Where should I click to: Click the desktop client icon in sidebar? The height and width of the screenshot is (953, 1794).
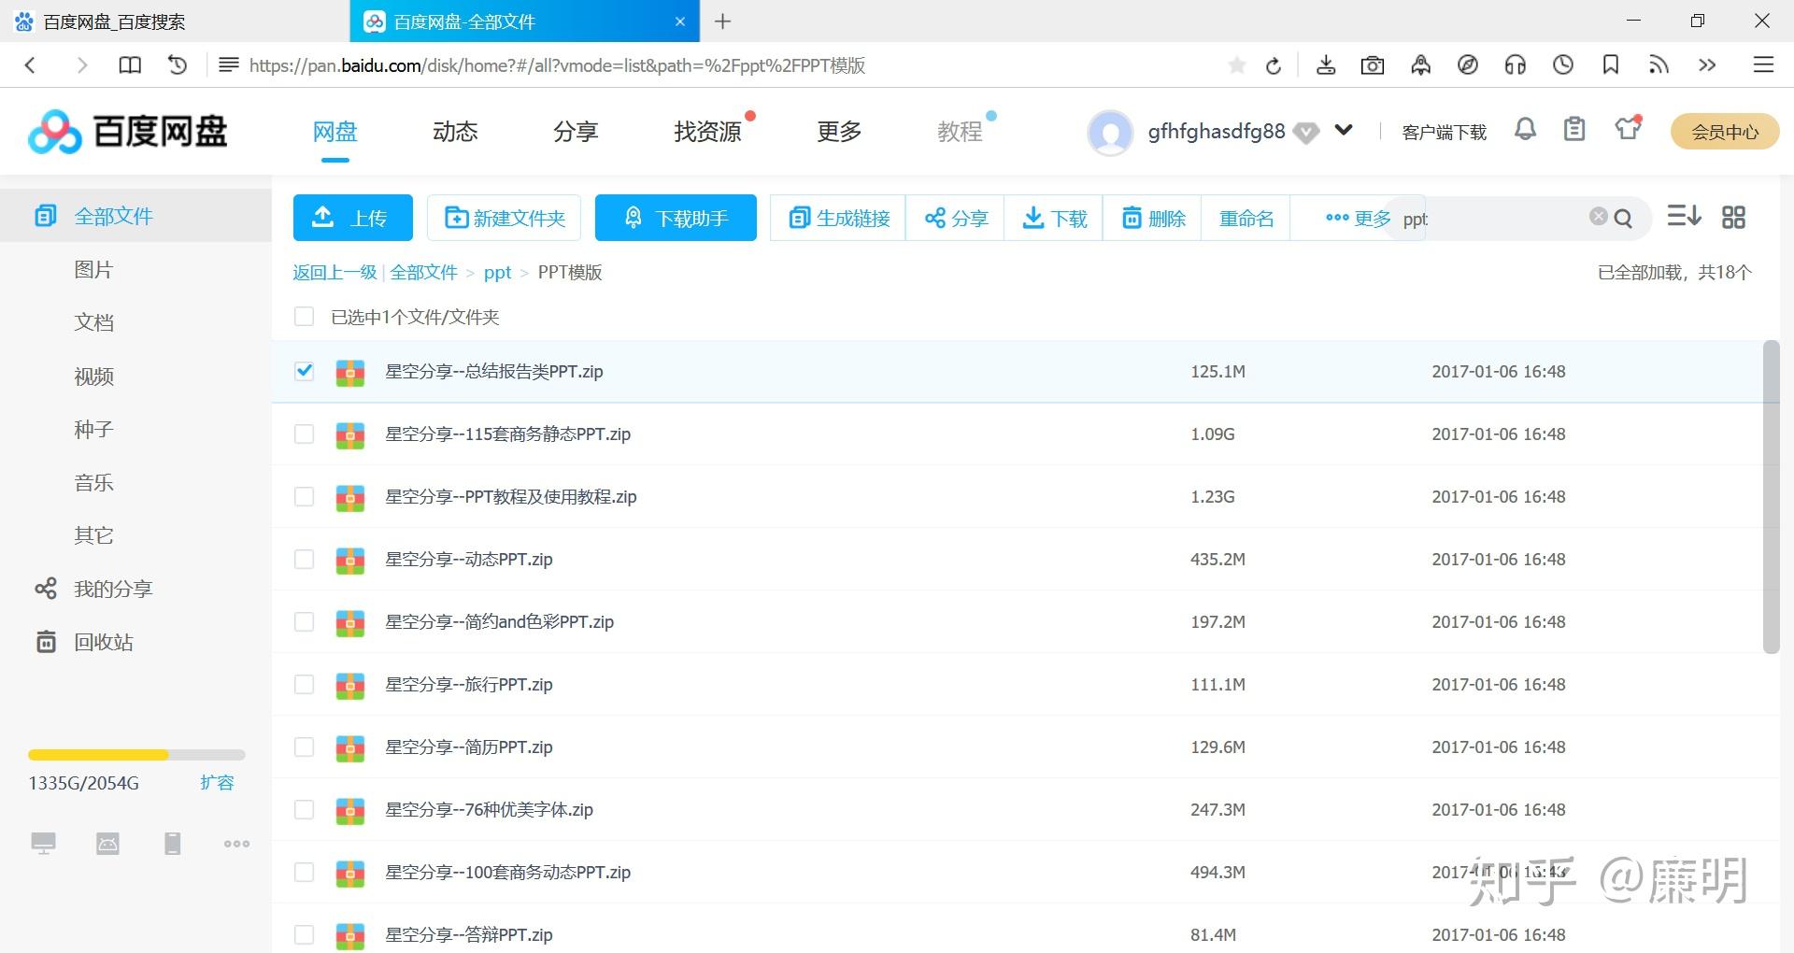click(43, 844)
